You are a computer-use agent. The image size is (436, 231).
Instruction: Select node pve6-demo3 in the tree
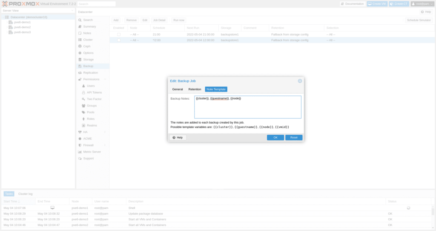(x=22, y=32)
